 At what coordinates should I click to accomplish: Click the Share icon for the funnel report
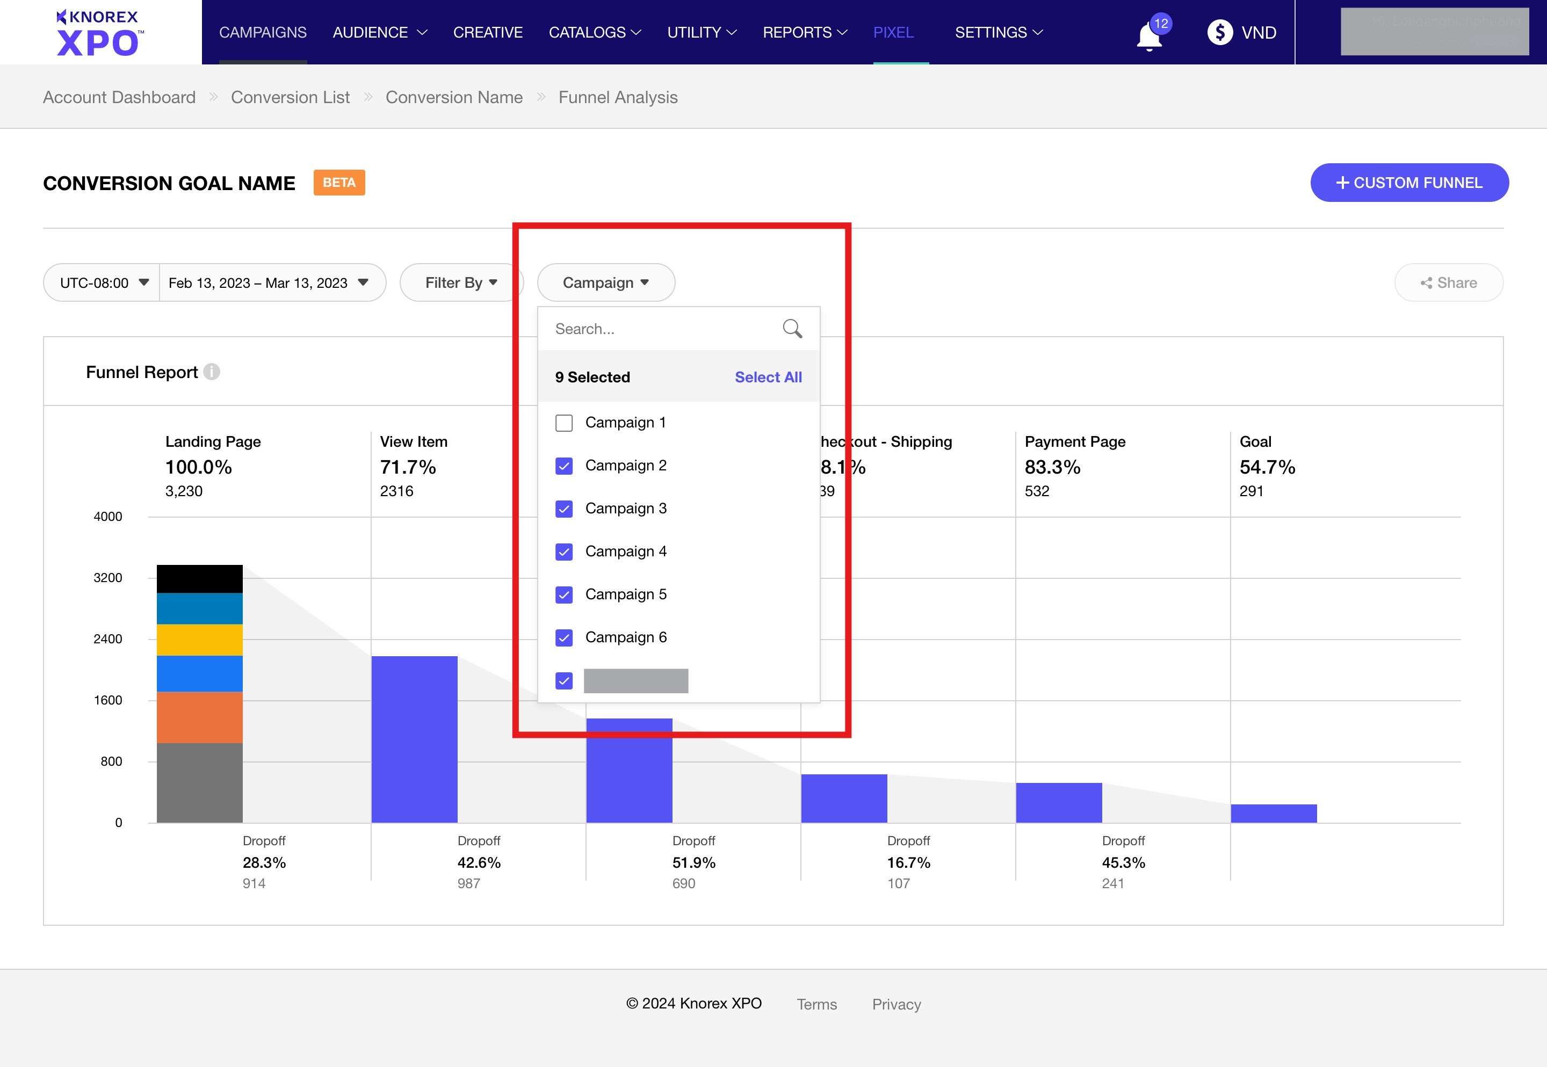[1426, 282]
